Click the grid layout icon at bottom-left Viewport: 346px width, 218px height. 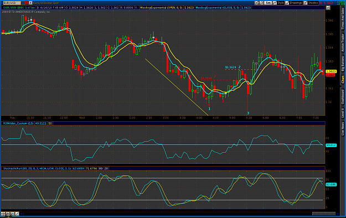click(3, 214)
